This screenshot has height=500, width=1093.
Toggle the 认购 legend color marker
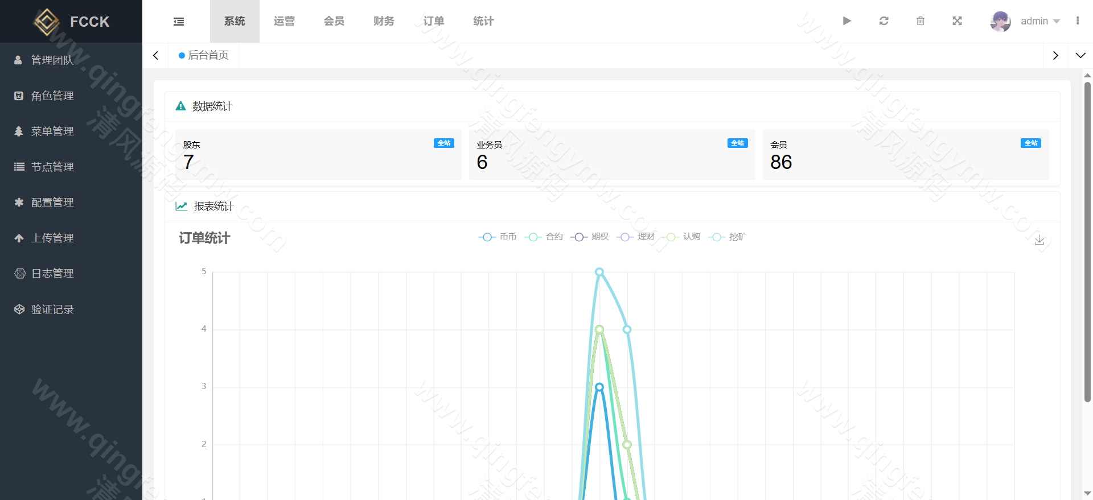click(x=671, y=237)
